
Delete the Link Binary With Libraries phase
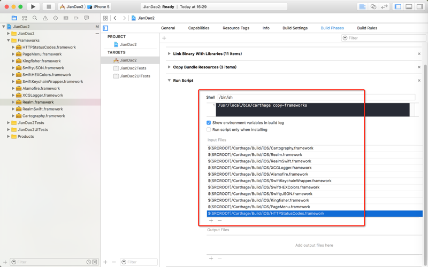click(x=419, y=54)
